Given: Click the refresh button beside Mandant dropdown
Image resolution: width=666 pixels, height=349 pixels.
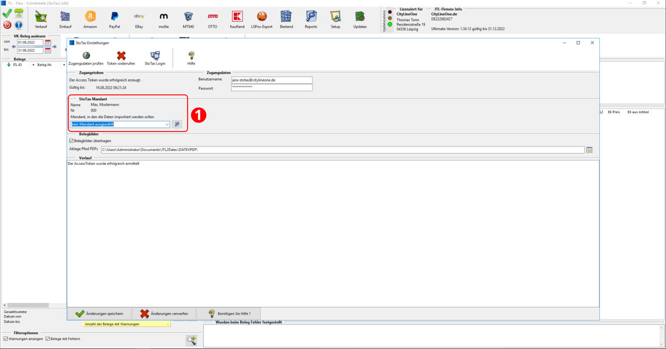Looking at the screenshot, I should [x=176, y=124].
